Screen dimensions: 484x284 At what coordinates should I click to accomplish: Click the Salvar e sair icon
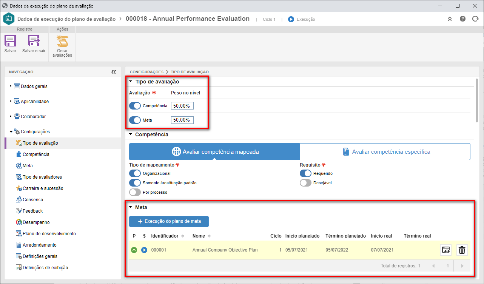[x=34, y=41]
